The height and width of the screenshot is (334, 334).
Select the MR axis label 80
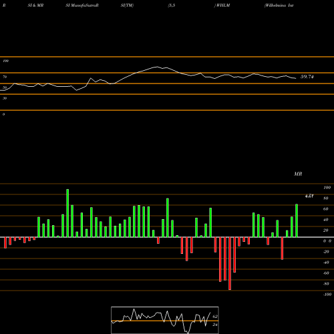click(x=326, y=198)
